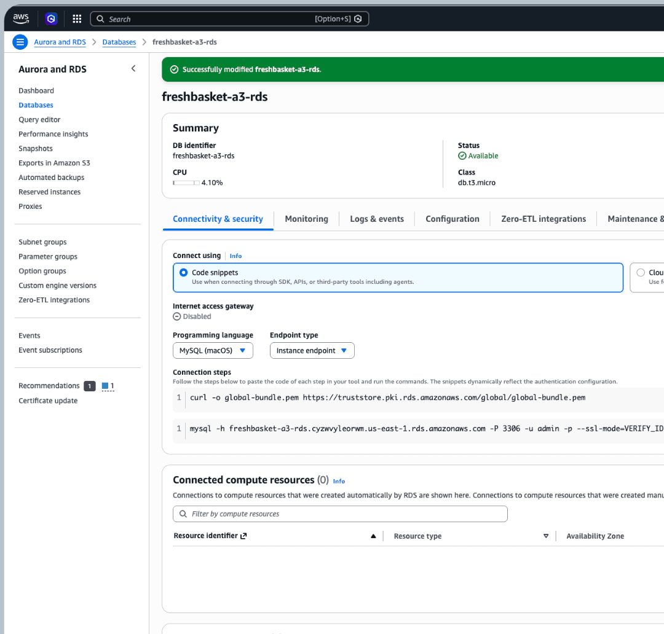The image size is (664, 634).
Task: Switch to the Monitoring tab
Action: 307,219
